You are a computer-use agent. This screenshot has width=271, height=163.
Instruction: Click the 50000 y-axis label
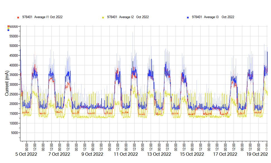pos(14,46)
